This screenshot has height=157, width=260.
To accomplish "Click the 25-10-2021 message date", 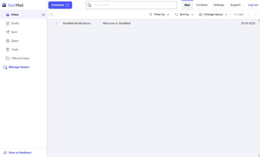I will [x=248, y=23].
